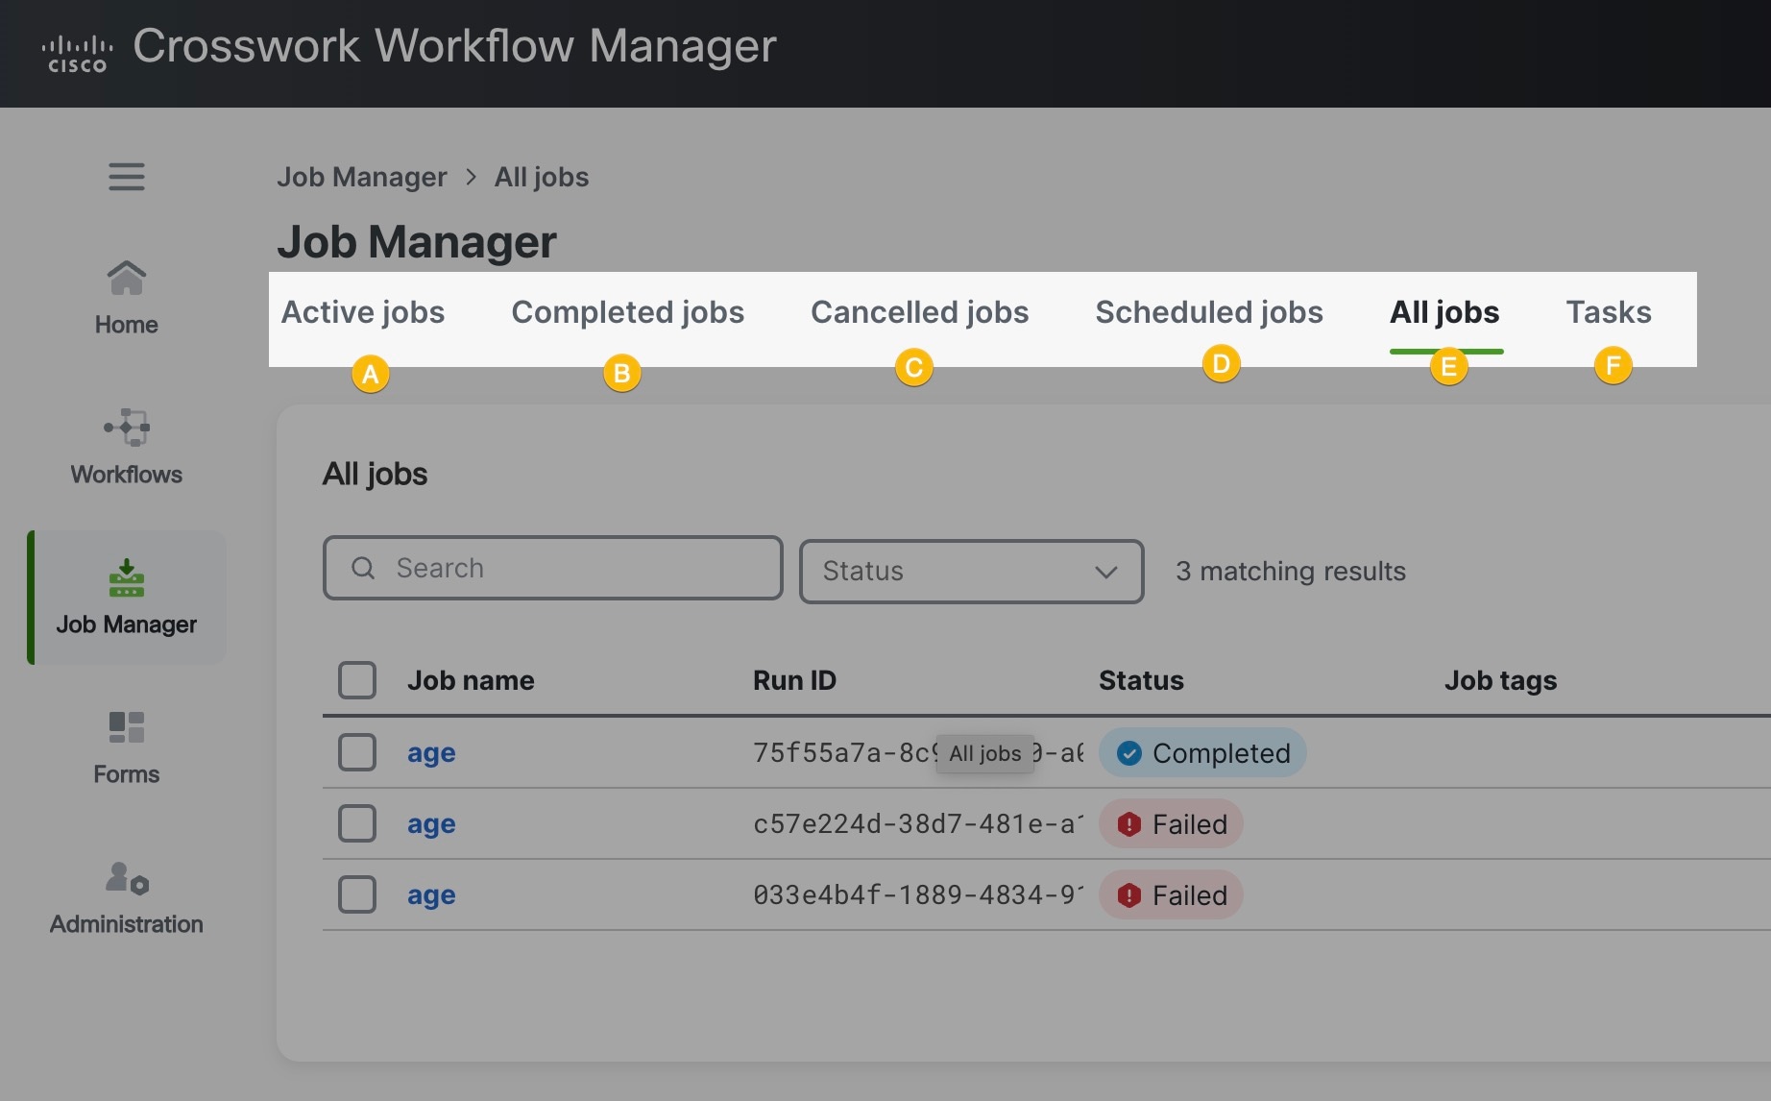The width and height of the screenshot is (1771, 1101).
Task: Click the Job Manager breadcrumb link
Action: click(x=362, y=177)
